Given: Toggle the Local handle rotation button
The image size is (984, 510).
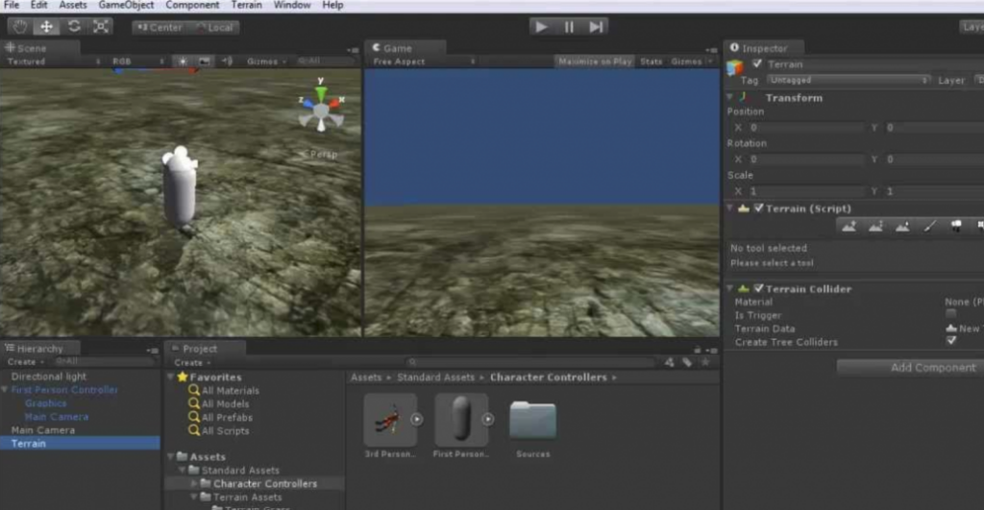Looking at the screenshot, I should pyautogui.click(x=214, y=28).
